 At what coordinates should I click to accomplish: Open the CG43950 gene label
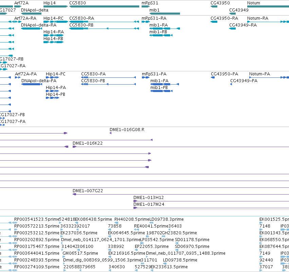[x=220, y=3]
